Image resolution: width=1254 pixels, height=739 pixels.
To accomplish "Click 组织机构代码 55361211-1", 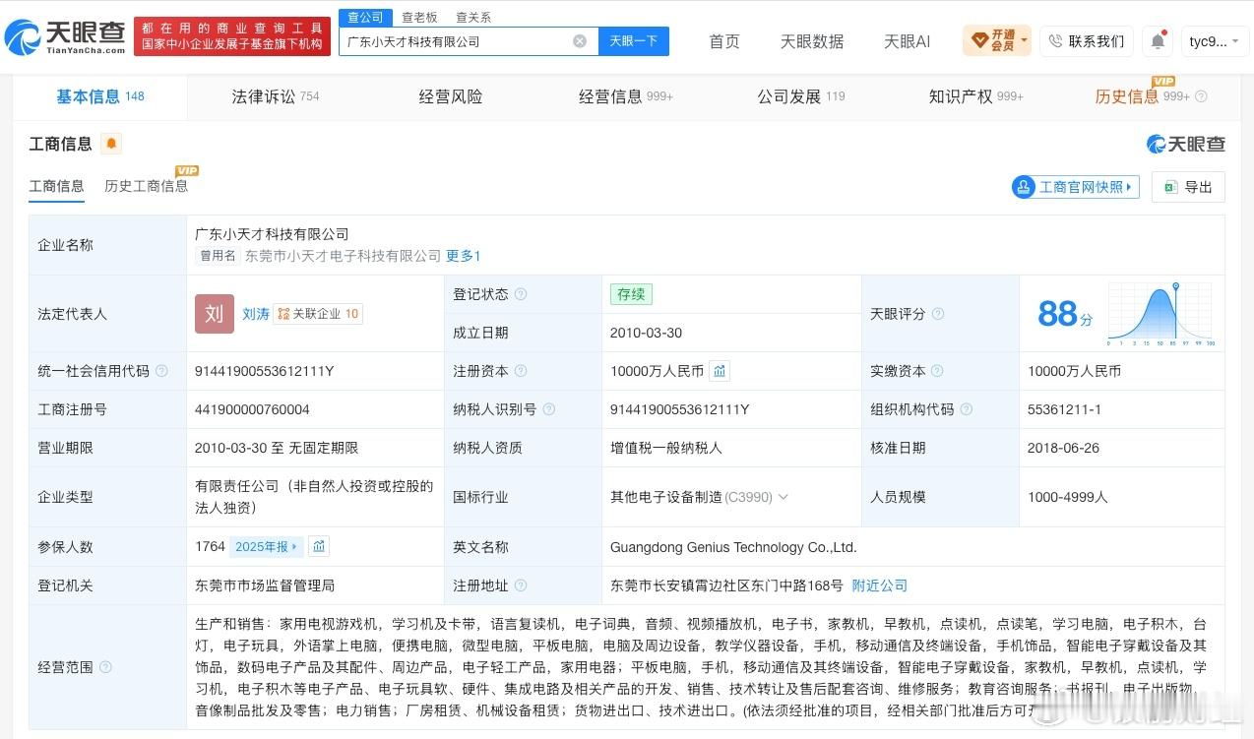I will tap(1064, 409).
